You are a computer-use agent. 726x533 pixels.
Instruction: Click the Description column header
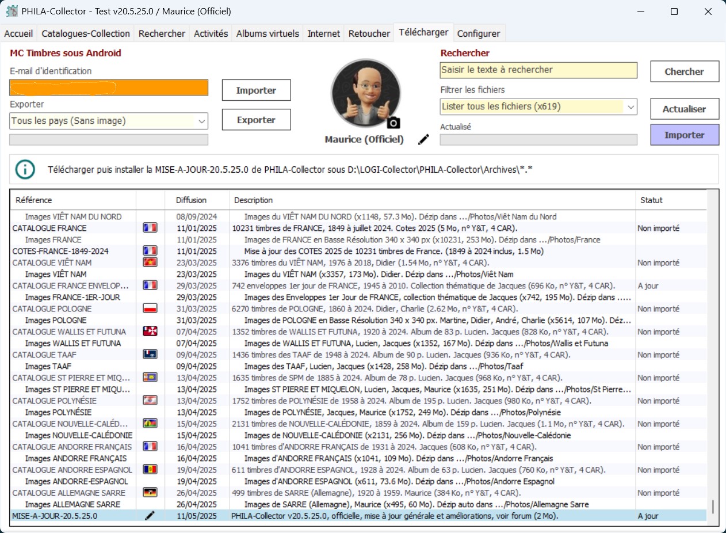(433, 200)
